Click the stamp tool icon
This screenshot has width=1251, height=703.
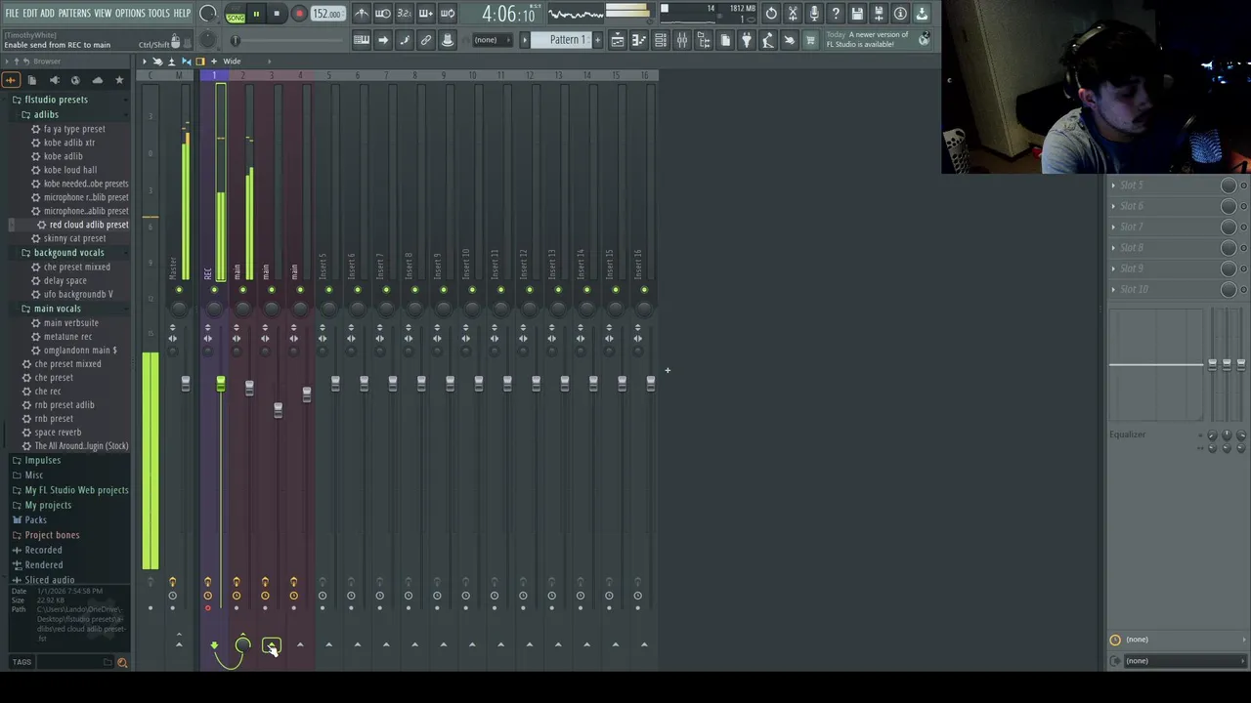tap(448, 40)
